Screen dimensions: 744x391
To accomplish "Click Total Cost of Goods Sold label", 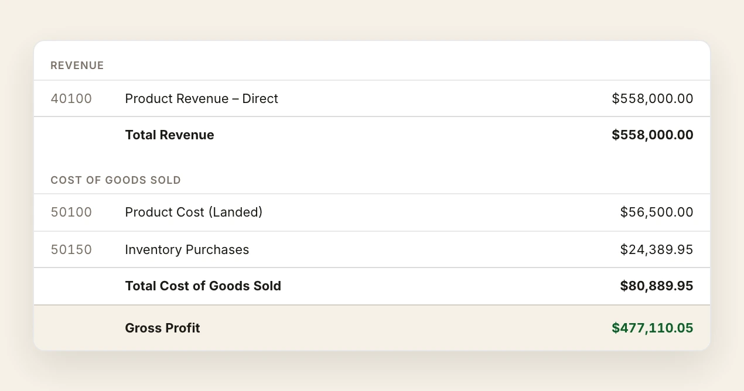I will [x=203, y=286].
